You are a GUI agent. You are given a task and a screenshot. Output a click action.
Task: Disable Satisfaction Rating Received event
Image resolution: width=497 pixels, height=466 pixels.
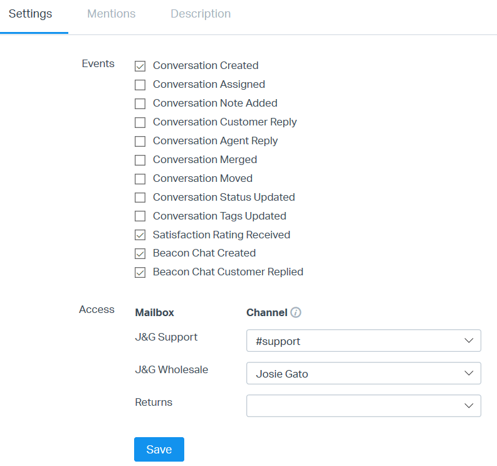(x=140, y=235)
